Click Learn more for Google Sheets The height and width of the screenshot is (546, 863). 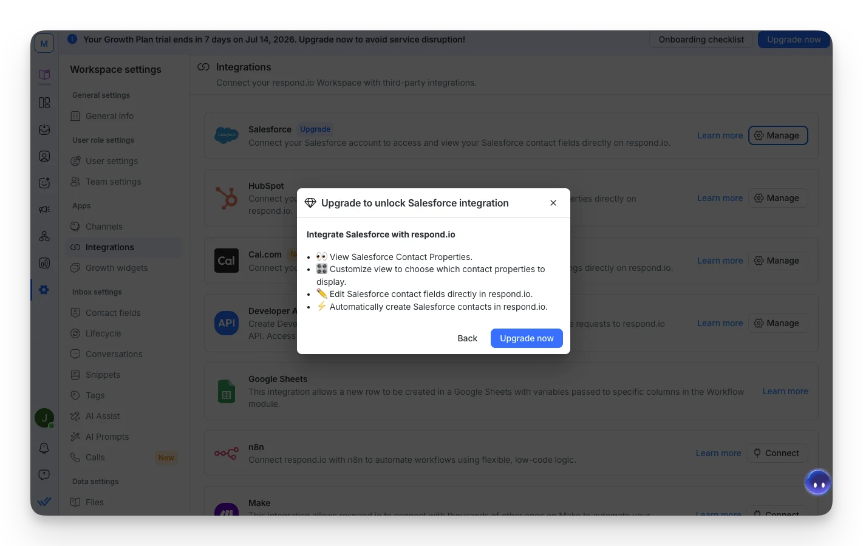785,391
